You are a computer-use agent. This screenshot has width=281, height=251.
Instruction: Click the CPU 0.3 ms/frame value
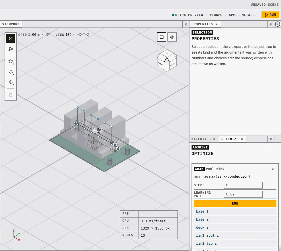pos(158,221)
